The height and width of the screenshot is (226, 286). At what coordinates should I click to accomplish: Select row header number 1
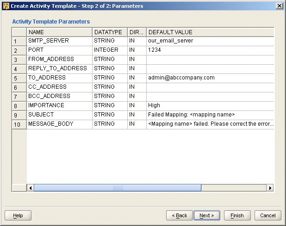[19, 41]
